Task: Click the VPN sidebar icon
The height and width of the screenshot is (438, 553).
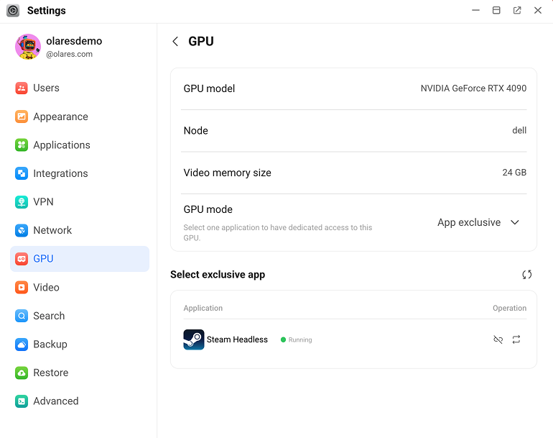Action: click(22, 202)
